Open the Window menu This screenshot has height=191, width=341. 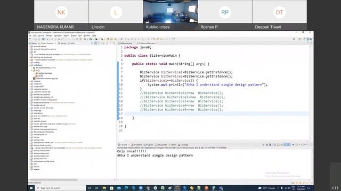point(87,36)
